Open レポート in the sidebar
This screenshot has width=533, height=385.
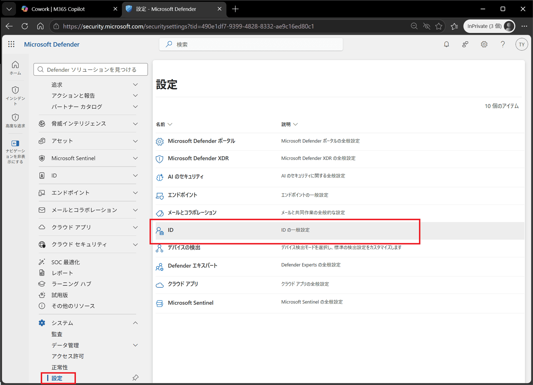click(x=62, y=273)
